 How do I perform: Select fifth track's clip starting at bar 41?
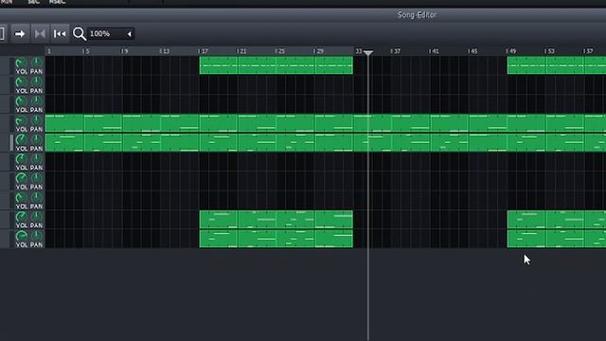(x=450, y=142)
